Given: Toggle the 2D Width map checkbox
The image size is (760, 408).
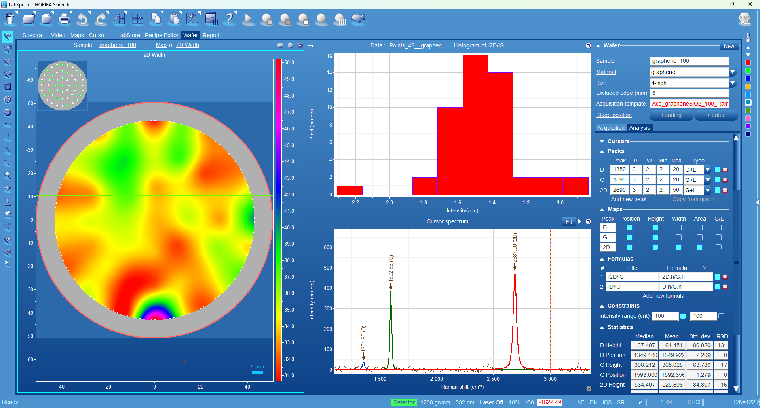Looking at the screenshot, I should pos(678,247).
